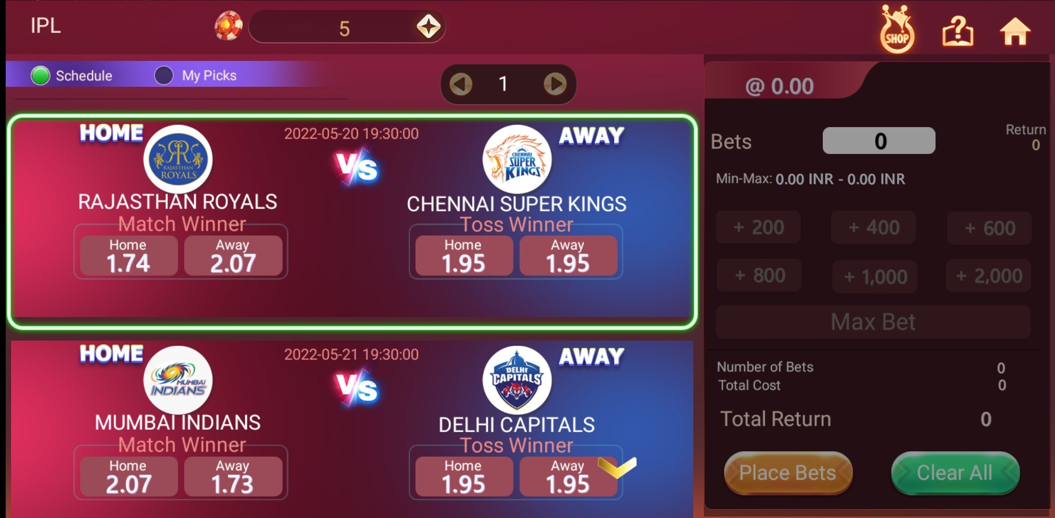1055x518 pixels.
Task: Open the help question-mark icon
Action: (958, 31)
